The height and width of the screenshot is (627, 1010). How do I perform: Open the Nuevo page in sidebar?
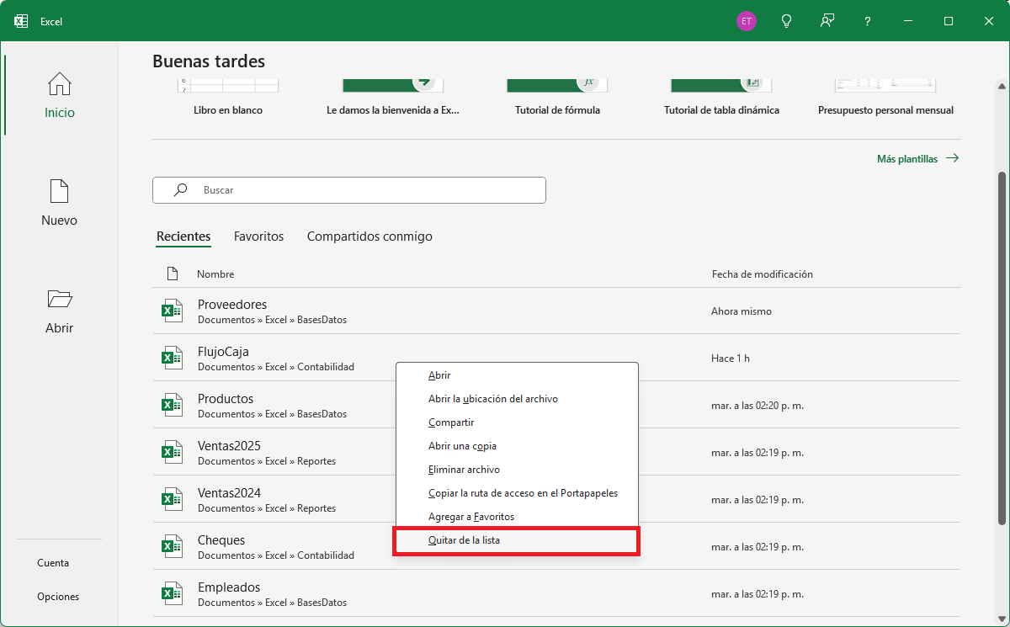tap(60, 203)
